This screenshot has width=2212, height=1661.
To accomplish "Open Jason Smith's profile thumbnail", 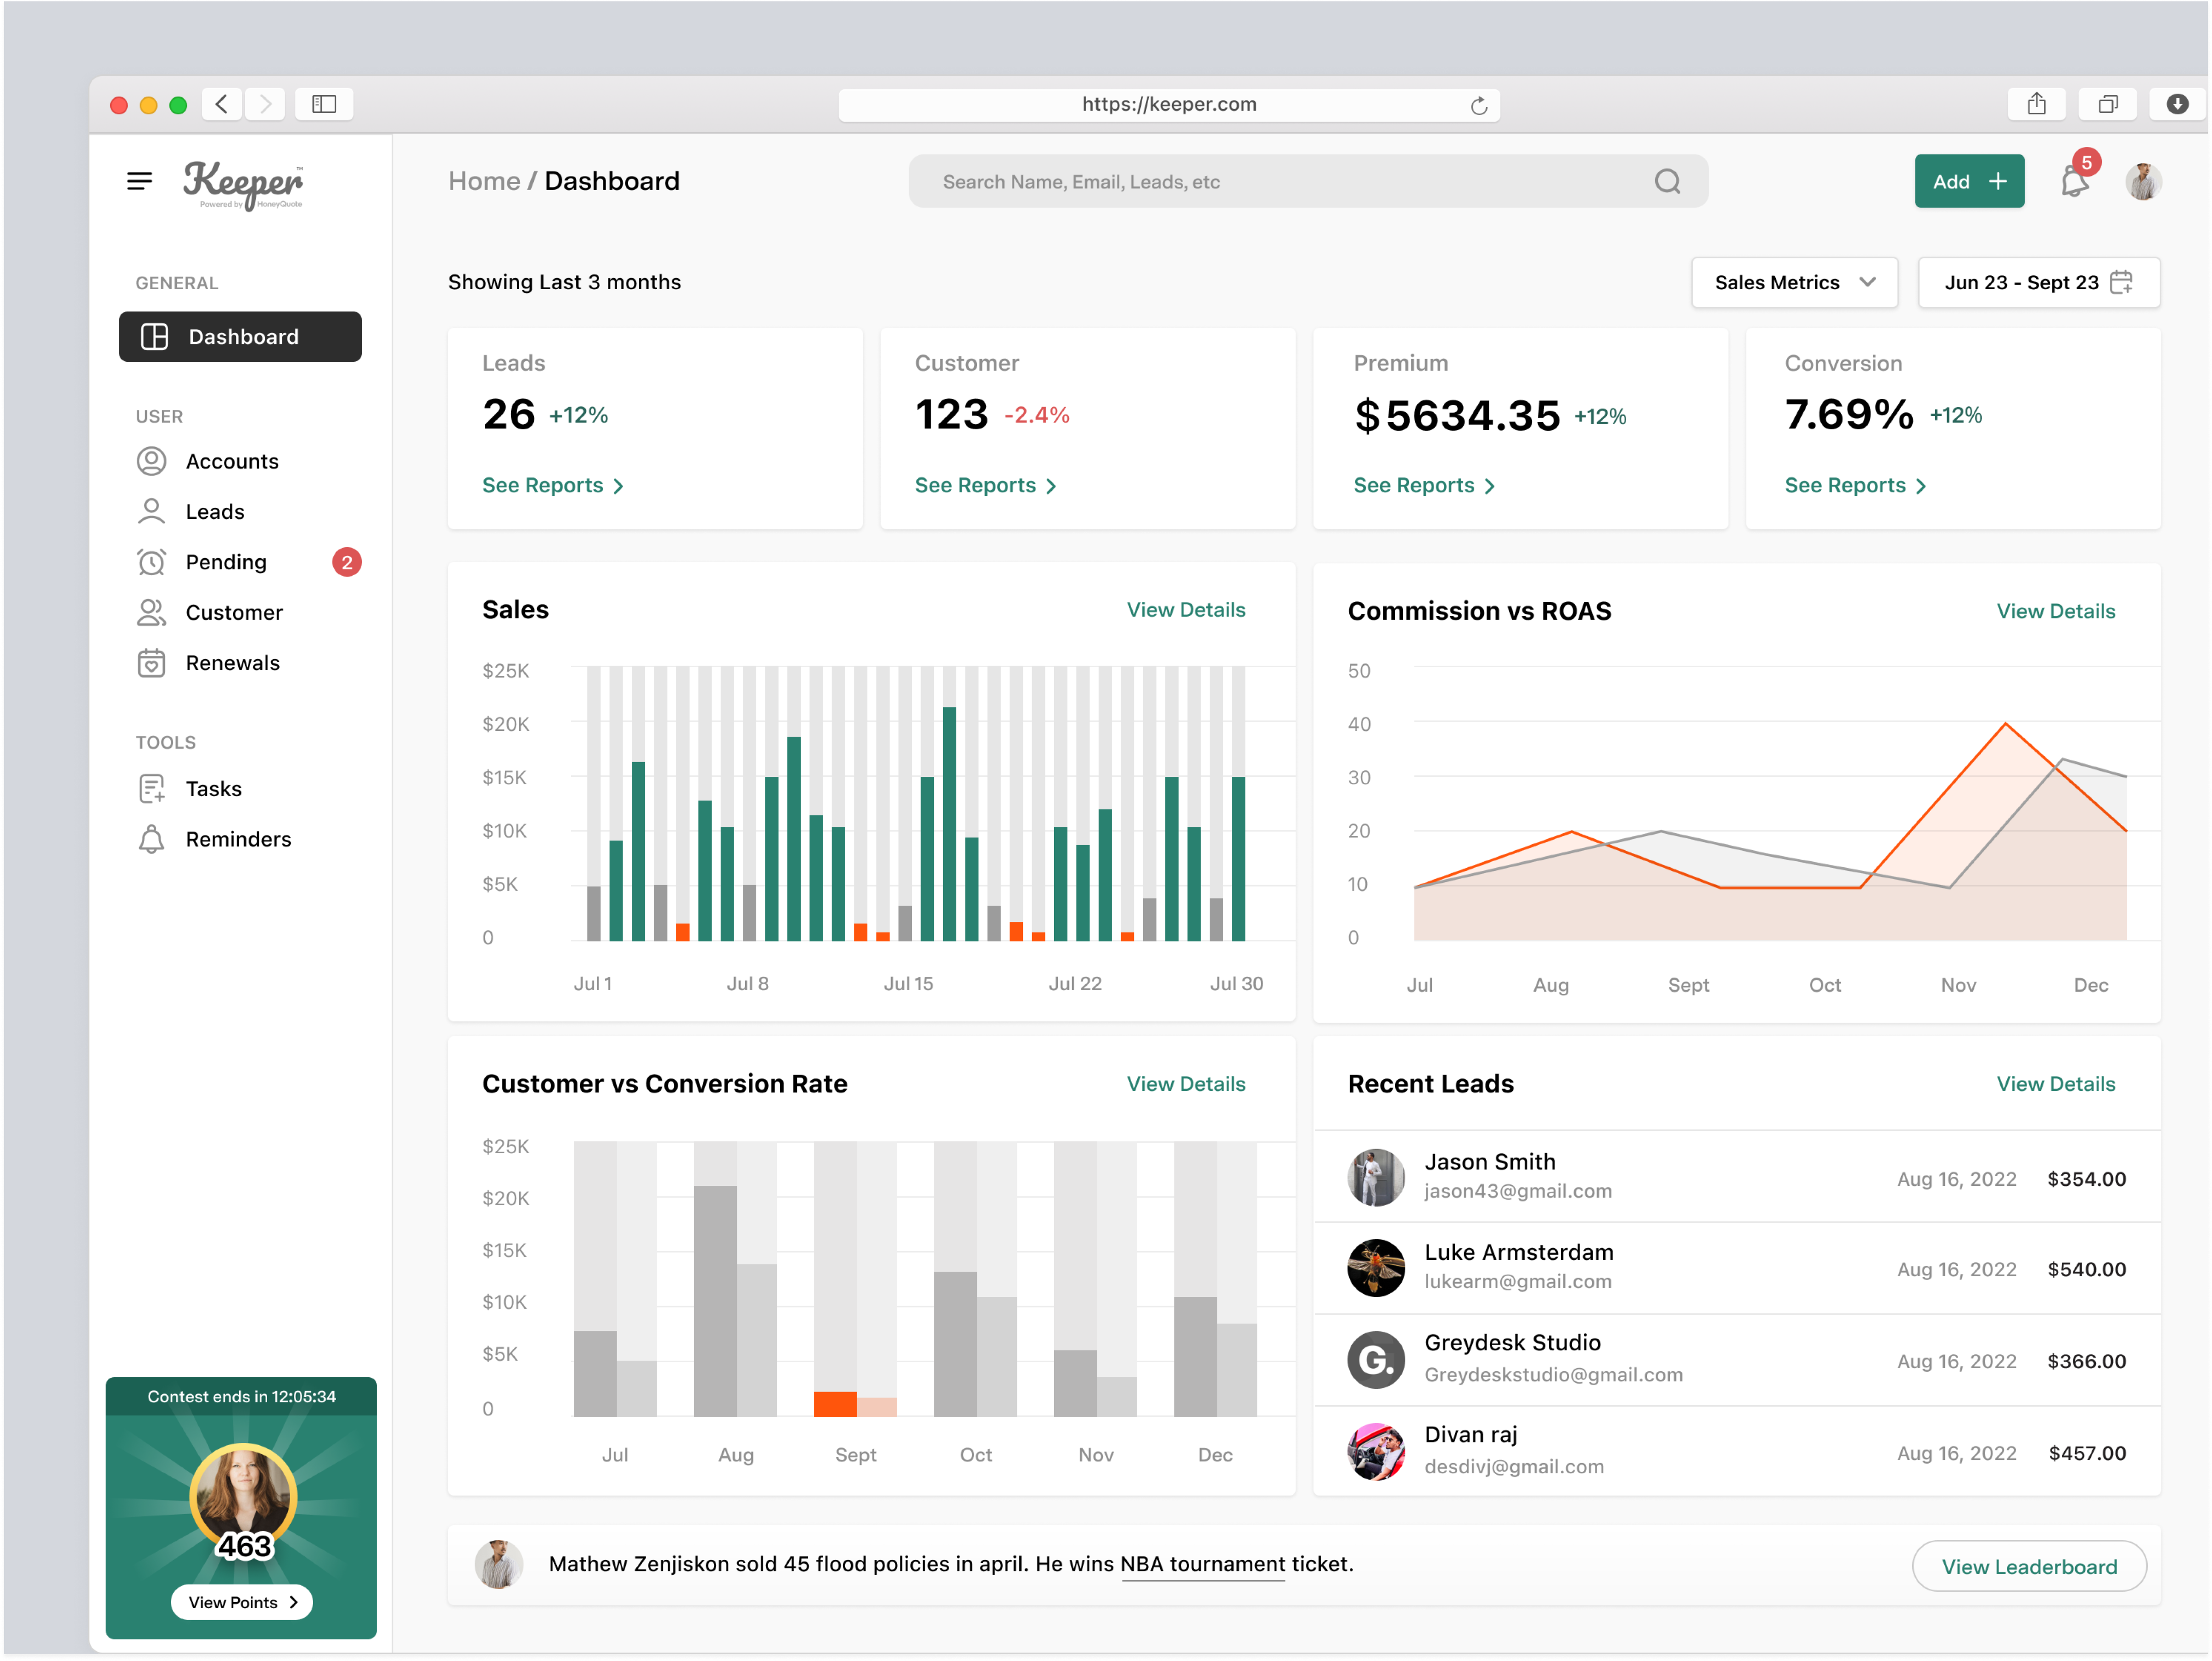I will coord(1375,1177).
